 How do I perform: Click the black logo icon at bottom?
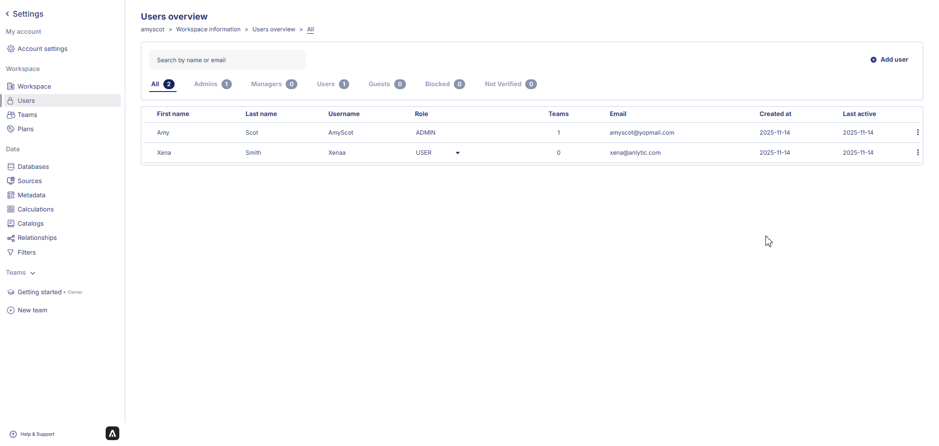point(112,433)
